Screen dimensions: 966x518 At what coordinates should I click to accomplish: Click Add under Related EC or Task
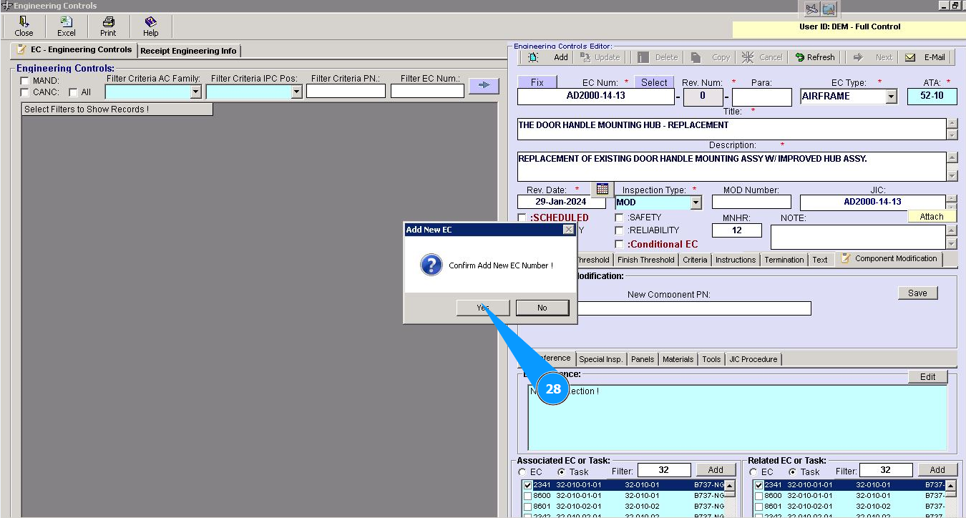937,469
